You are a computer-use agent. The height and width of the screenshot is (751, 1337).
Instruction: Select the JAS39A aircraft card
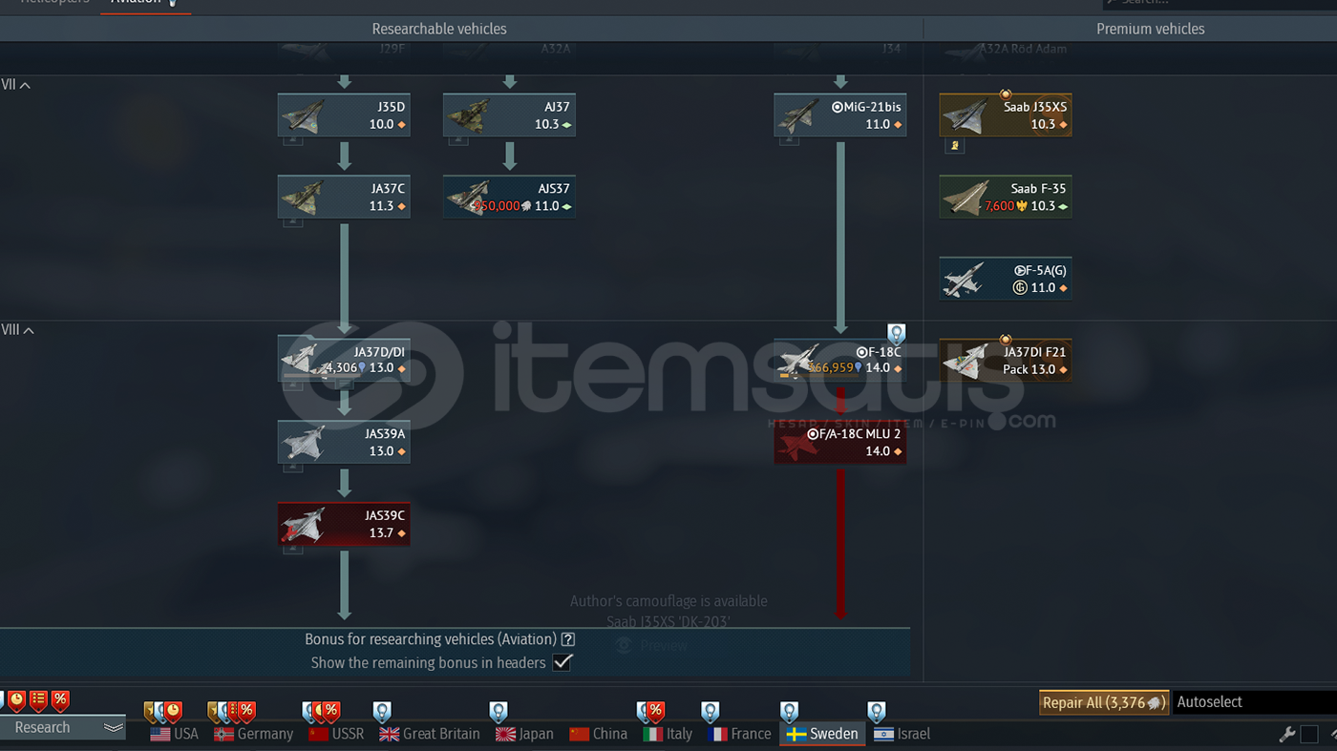[344, 442]
